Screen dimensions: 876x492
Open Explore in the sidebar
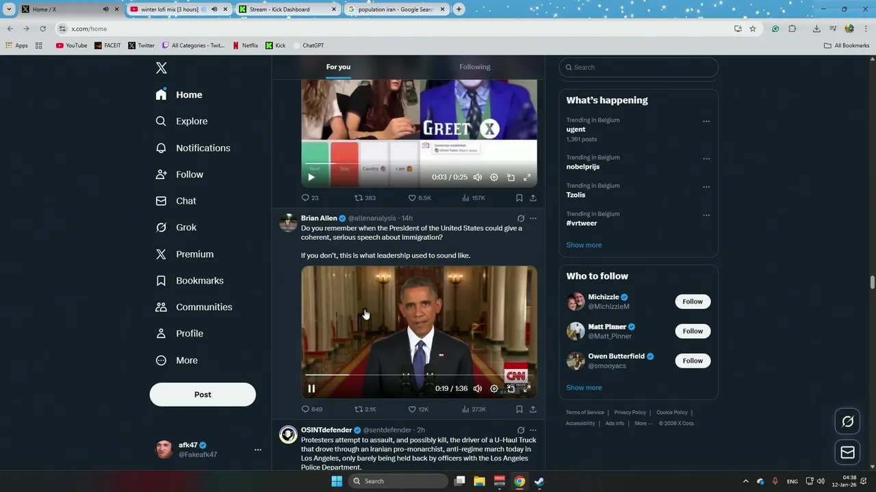click(x=181, y=121)
